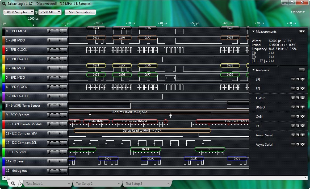Click the 'Setup Read to [0x41] + ACK' bubble
The height and width of the screenshot is (189, 310).
click(142, 131)
